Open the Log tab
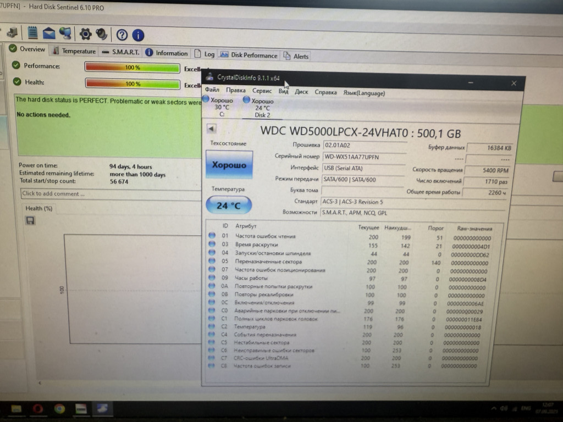The image size is (563, 422). pos(205,54)
